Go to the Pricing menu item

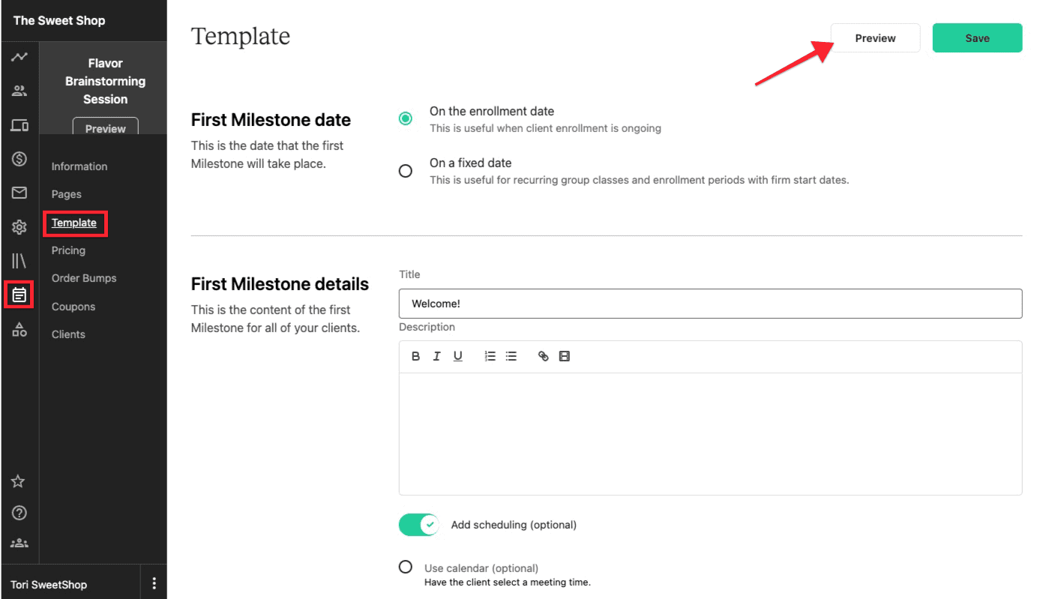coord(68,250)
